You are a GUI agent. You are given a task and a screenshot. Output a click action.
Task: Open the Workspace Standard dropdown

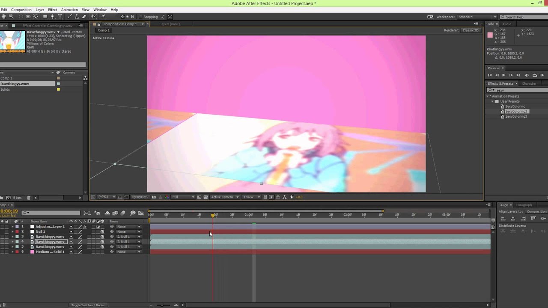click(477, 17)
